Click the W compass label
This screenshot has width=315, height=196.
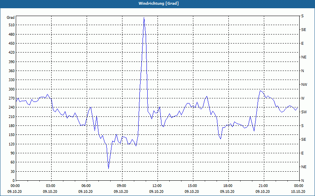[x=303, y=98]
